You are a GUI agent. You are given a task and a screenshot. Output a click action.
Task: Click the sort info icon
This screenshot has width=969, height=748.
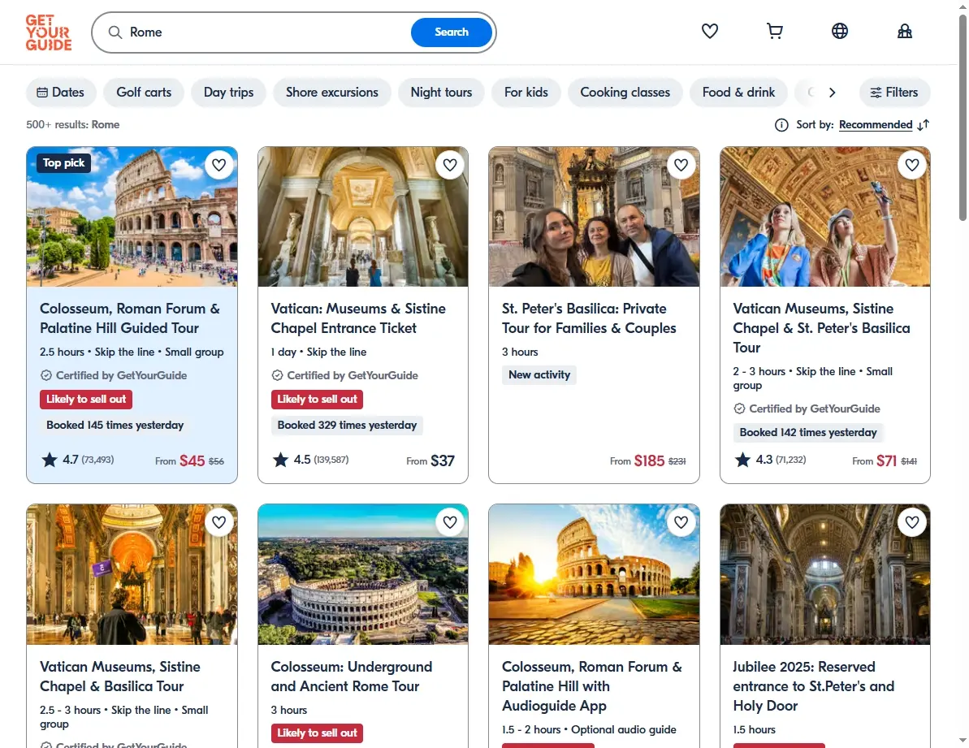781,125
